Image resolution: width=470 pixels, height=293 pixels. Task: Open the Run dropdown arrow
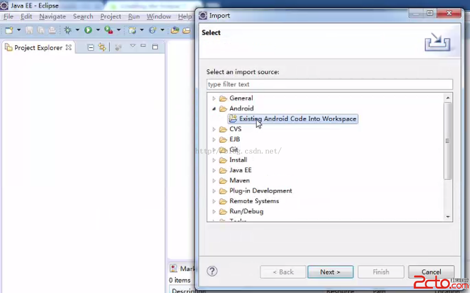(x=98, y=30)
